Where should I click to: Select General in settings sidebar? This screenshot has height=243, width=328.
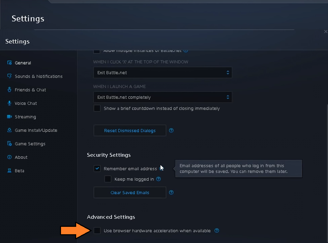(23, 63)
